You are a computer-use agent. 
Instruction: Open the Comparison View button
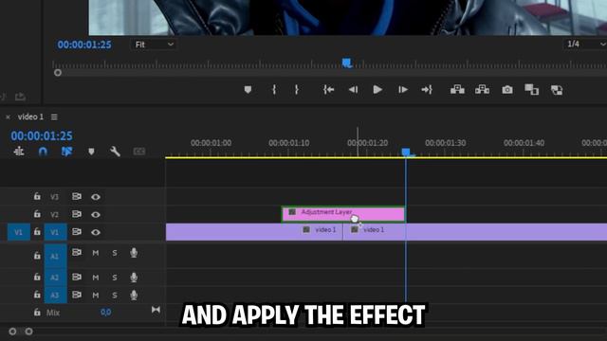tap(531, 90)
